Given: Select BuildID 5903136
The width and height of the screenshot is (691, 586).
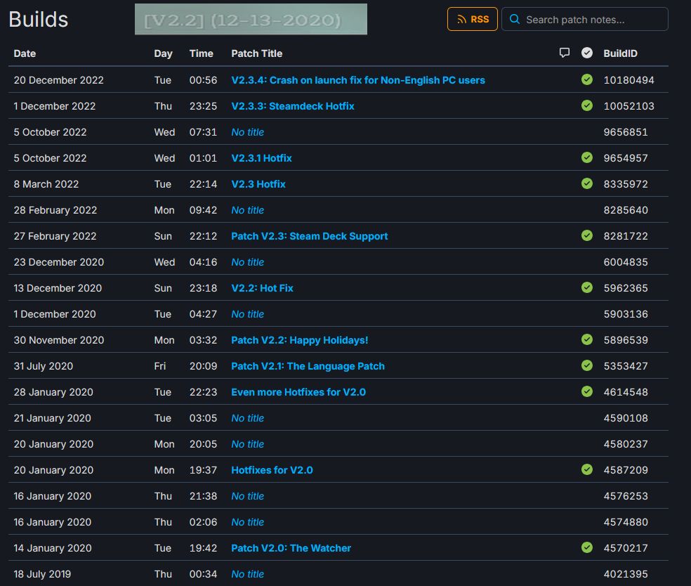Looking at the screenshot, I should click(x=625, y=314).
